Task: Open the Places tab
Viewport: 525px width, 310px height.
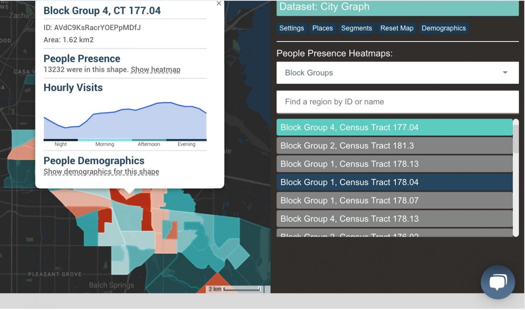Action: pyautogui.click(x=322, y=28)
